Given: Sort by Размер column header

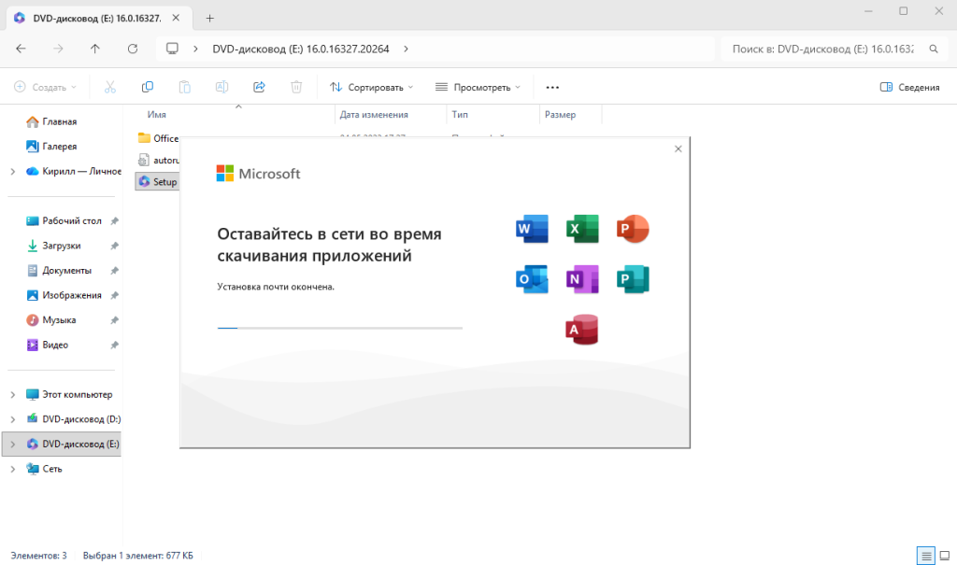Looking at the screenshot, I should point(560,115).
